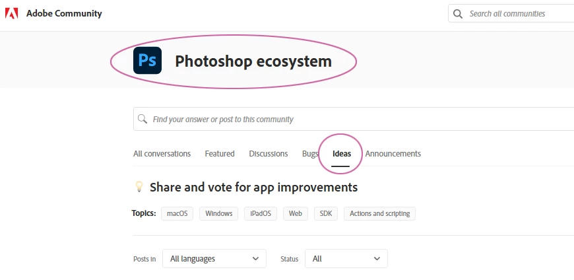Image resolution: width=574 pixels, height=280 pixels.
Task: Click the search magnifier in top bar
Action: click(458, 14)
